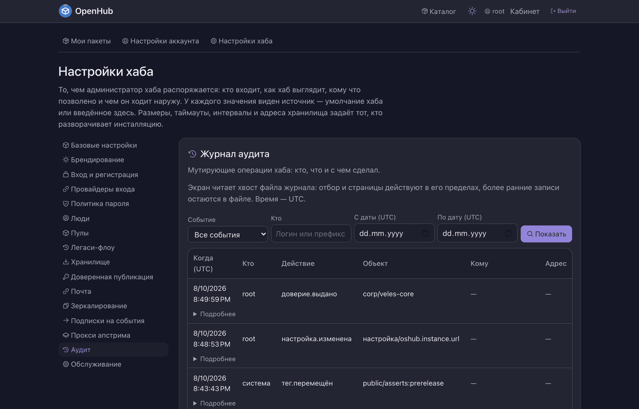
Task: Focus the С даты (UTC) date field
Action: click(x=394, y=233)
